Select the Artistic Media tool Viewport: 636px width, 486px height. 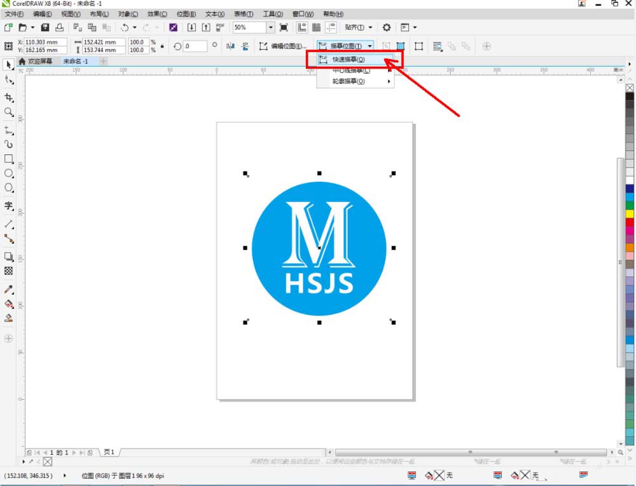pyautogui.click(x=8, y=144)
